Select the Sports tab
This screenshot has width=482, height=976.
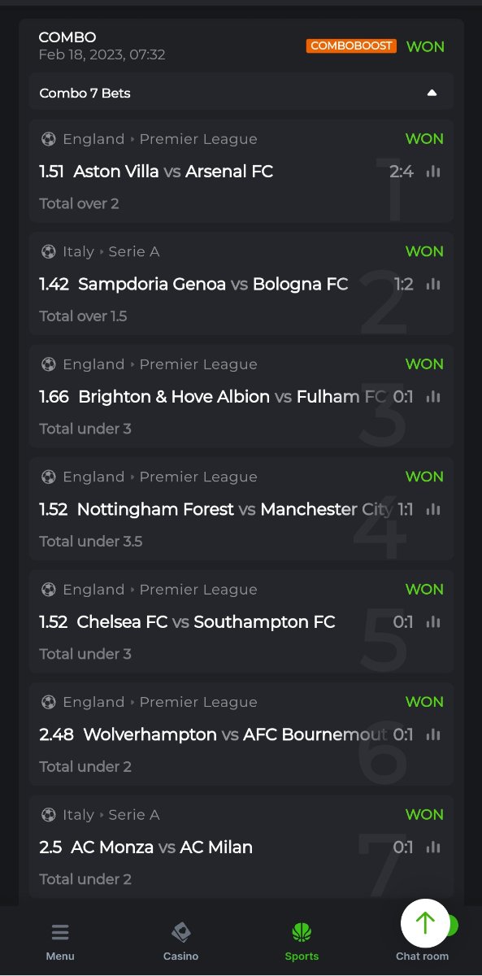click(x=302, y=942)
